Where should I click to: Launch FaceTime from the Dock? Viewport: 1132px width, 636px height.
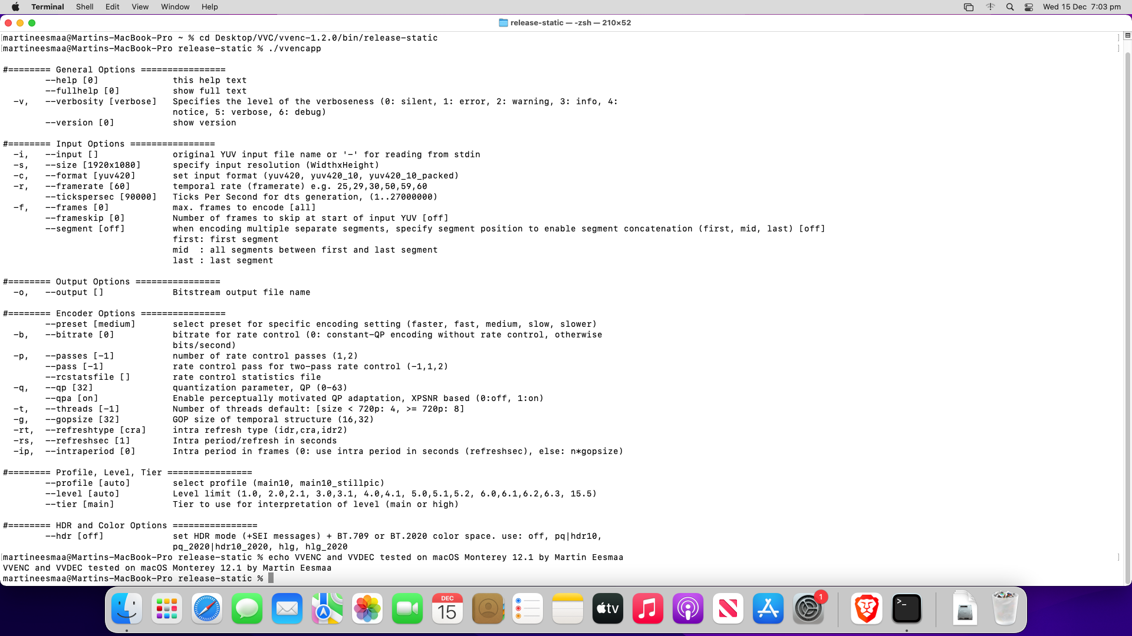click(x=407, y=608)
